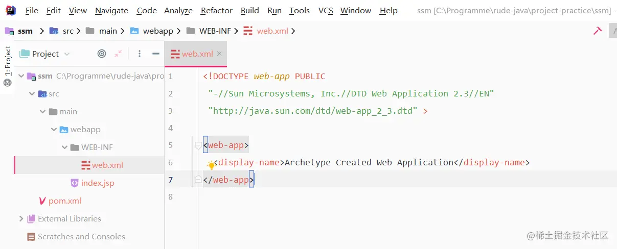The image size is (617, 249).
Task: Collapse the webapp folder node
Action: point(54,130)
